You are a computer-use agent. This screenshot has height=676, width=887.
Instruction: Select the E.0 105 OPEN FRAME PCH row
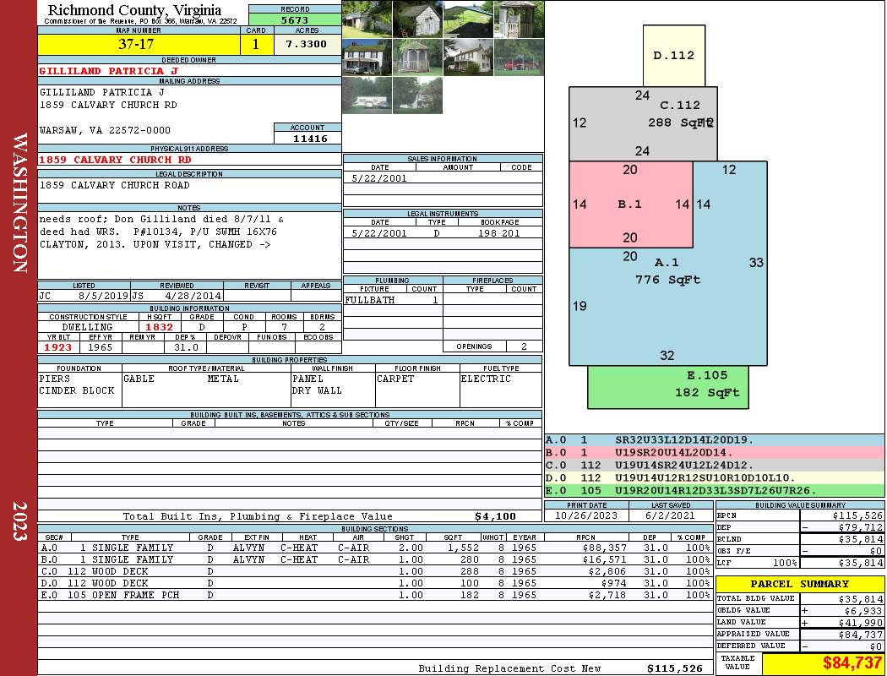click(376, 595)
